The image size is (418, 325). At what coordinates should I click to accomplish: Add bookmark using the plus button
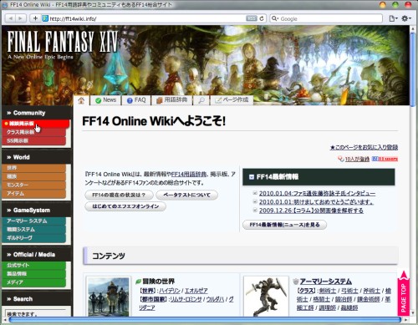[35, 18]
